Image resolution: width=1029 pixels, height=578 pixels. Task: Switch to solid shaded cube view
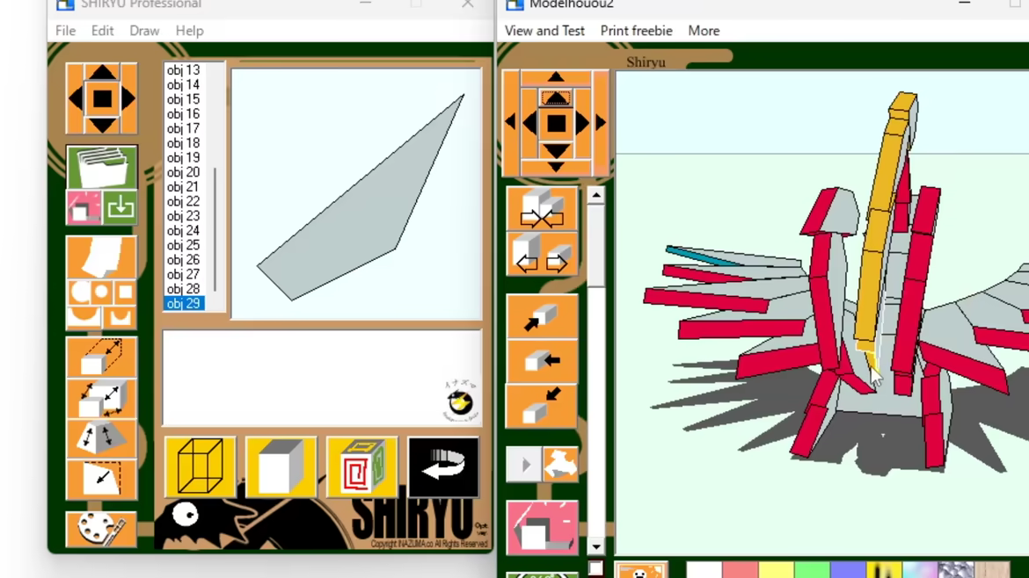click(x=281, y=466)
